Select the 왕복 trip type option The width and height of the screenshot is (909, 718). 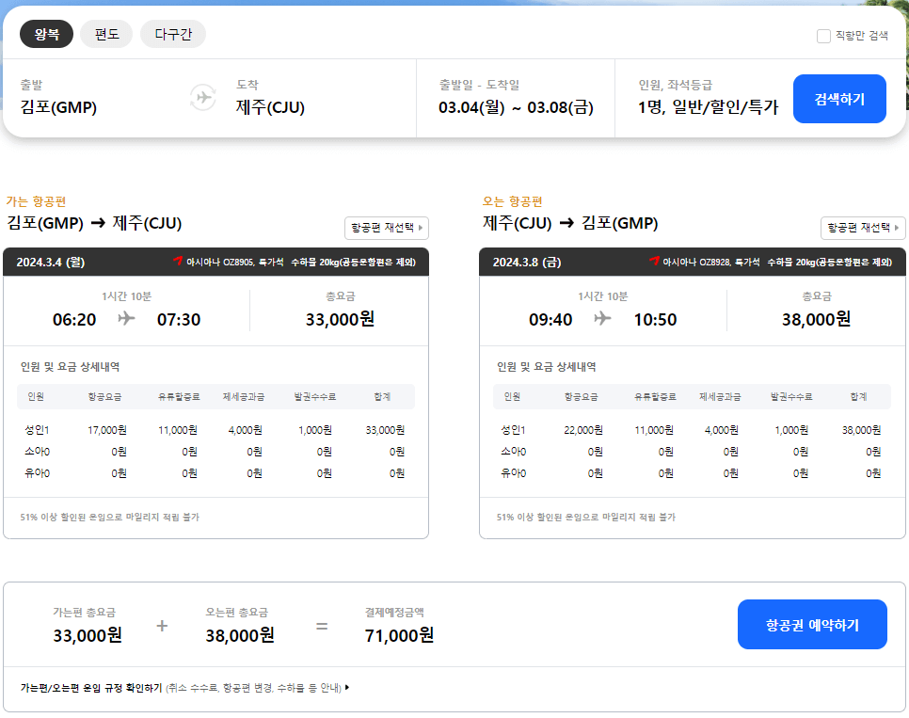tap(46, 33)
